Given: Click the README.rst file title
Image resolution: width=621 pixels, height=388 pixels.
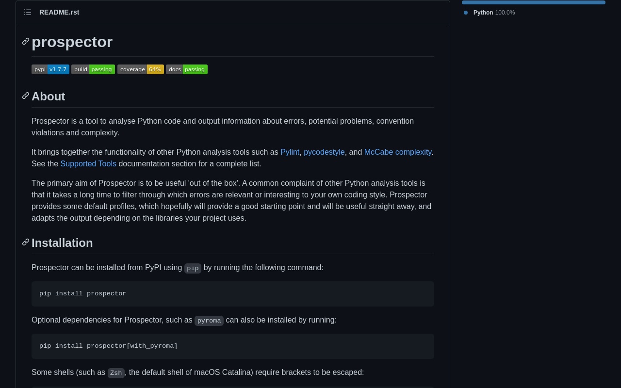Looking at the screenshot, I should coord(59,12).
